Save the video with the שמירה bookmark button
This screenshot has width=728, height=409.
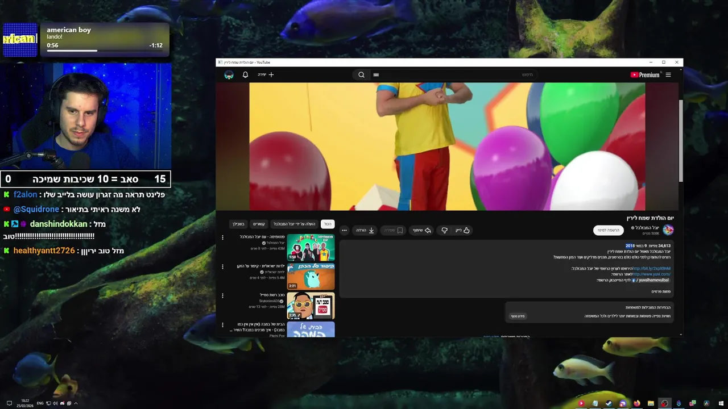point(393,230)
